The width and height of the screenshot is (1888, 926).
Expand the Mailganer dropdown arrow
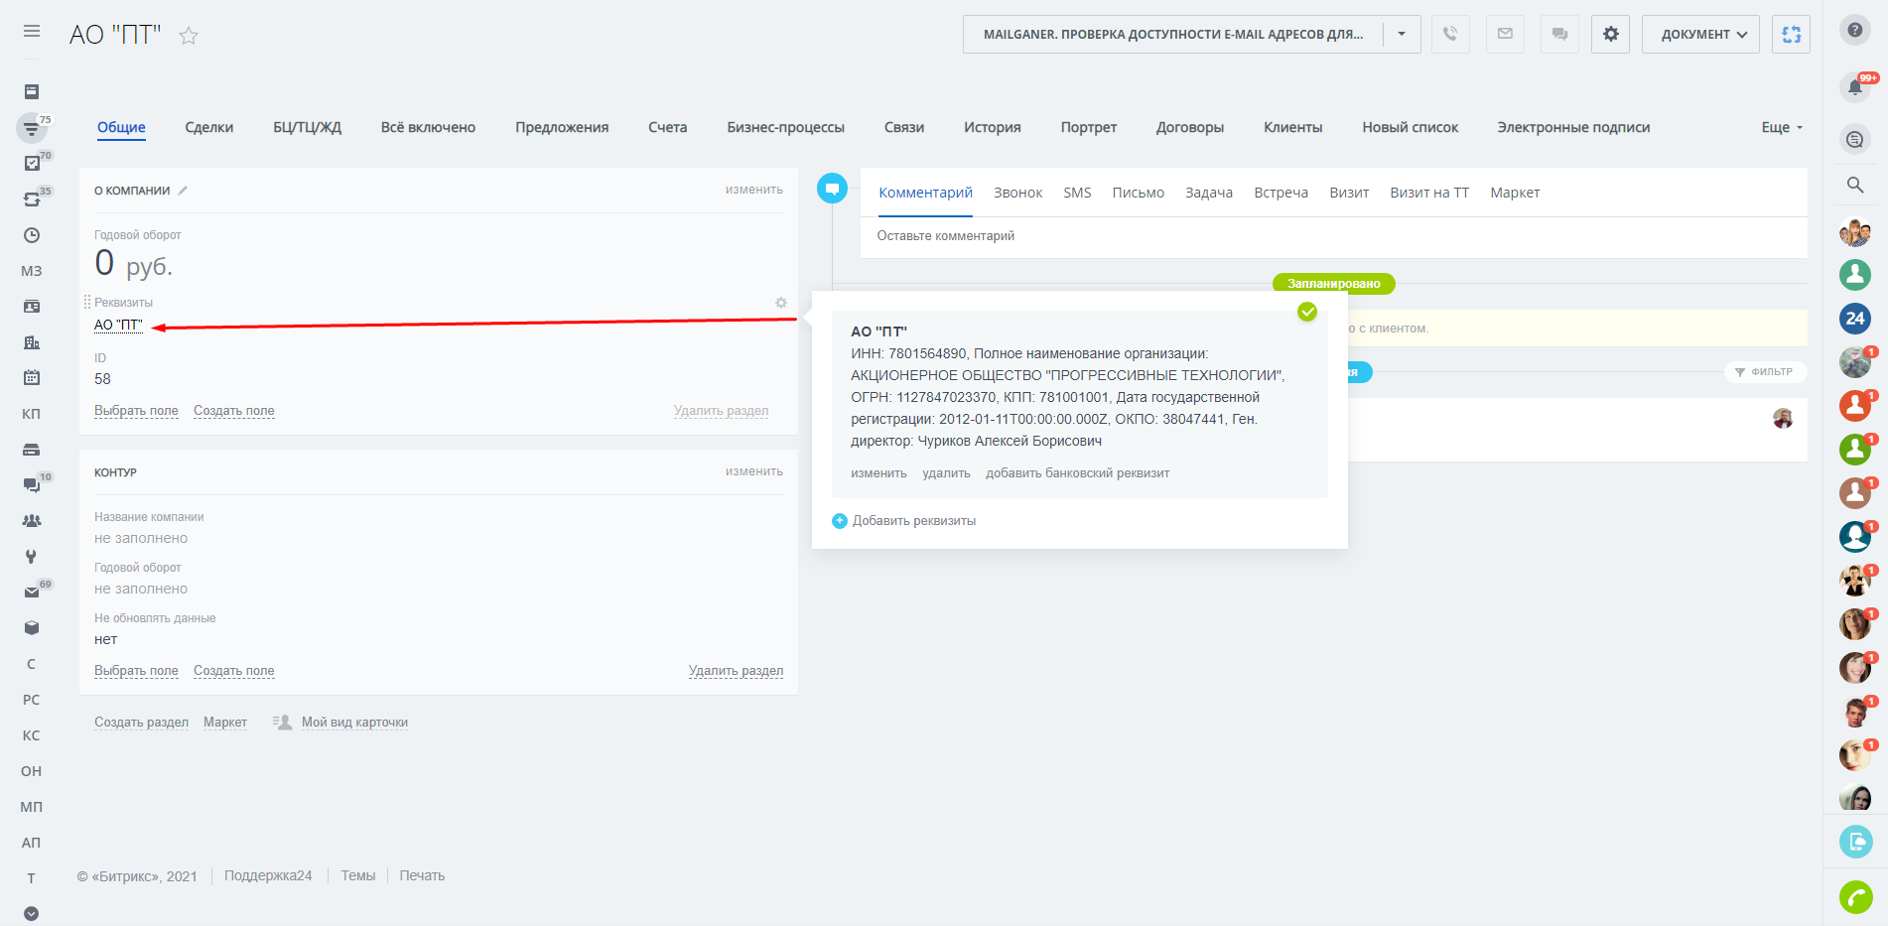[x=1402, y=34]
